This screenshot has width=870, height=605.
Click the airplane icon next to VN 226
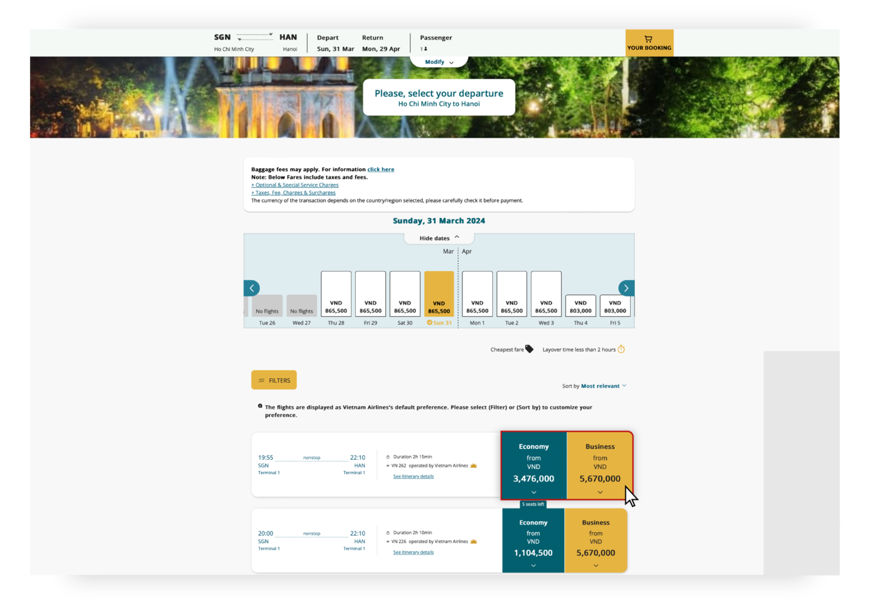click(389, 541)
